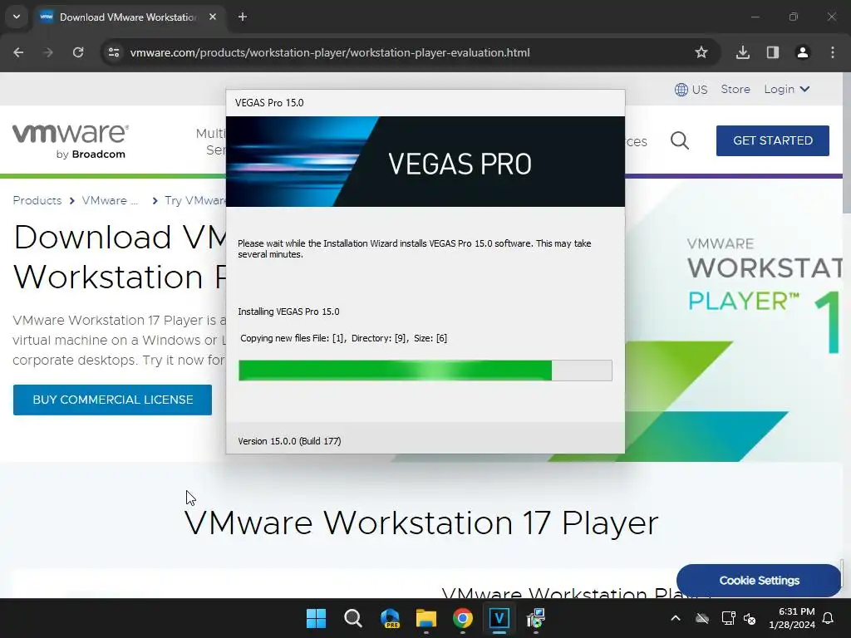Screen dimensions: 851x638
Task: Open Chrome downloads icon
Action: click(743, 52)
